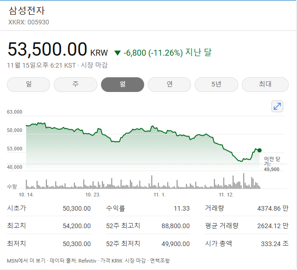
Task: Click the 평균 거래량 value 2624.12 만
Action: tap(273, 226)
